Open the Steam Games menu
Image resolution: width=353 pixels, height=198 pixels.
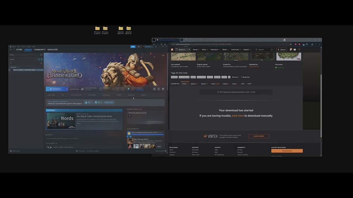tap(29, 47)
